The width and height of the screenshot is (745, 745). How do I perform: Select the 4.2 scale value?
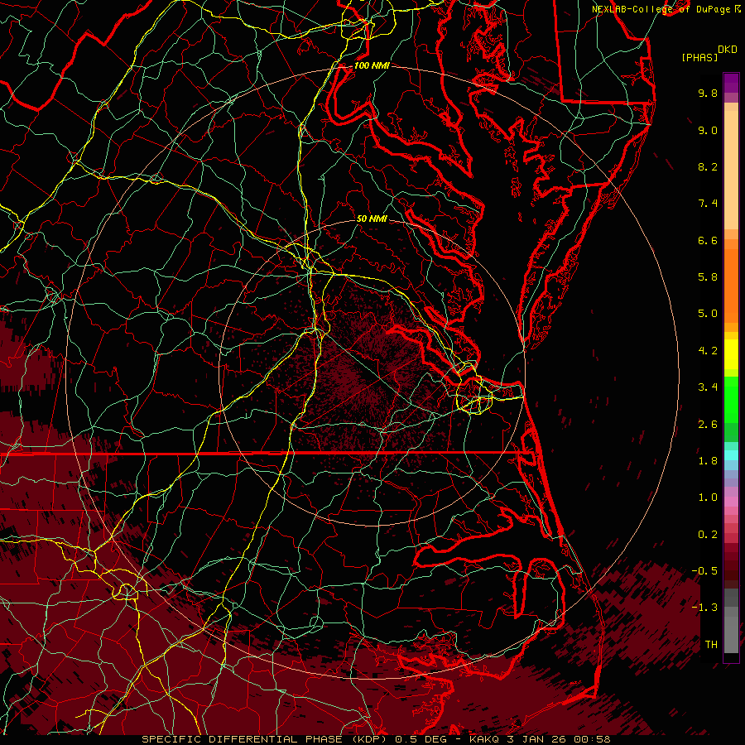708,351
